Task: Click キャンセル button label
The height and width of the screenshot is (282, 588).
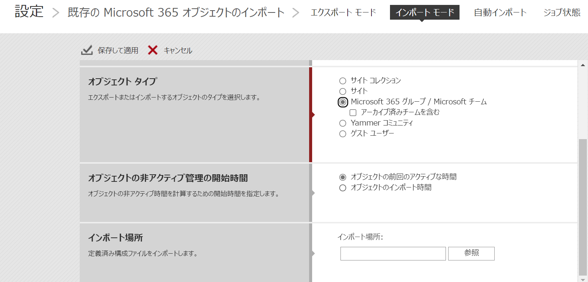Action: tap(178, 51)
